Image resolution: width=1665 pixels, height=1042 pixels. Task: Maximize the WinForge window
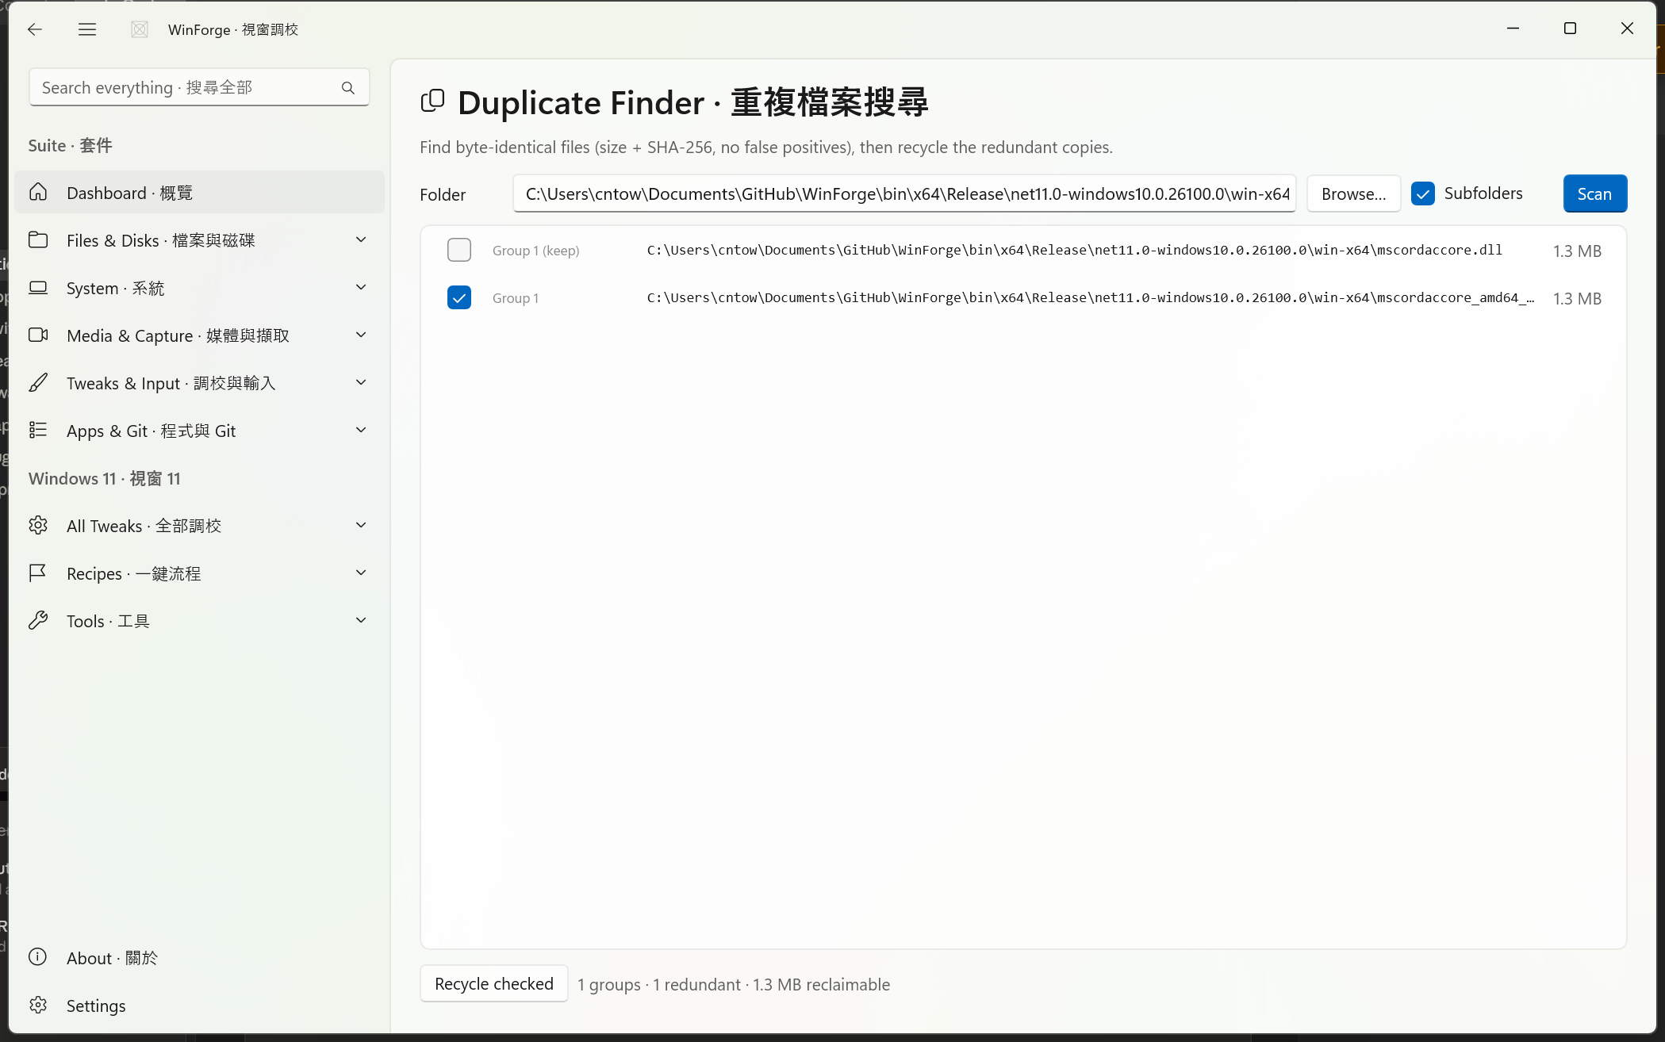click(1570, 29)
